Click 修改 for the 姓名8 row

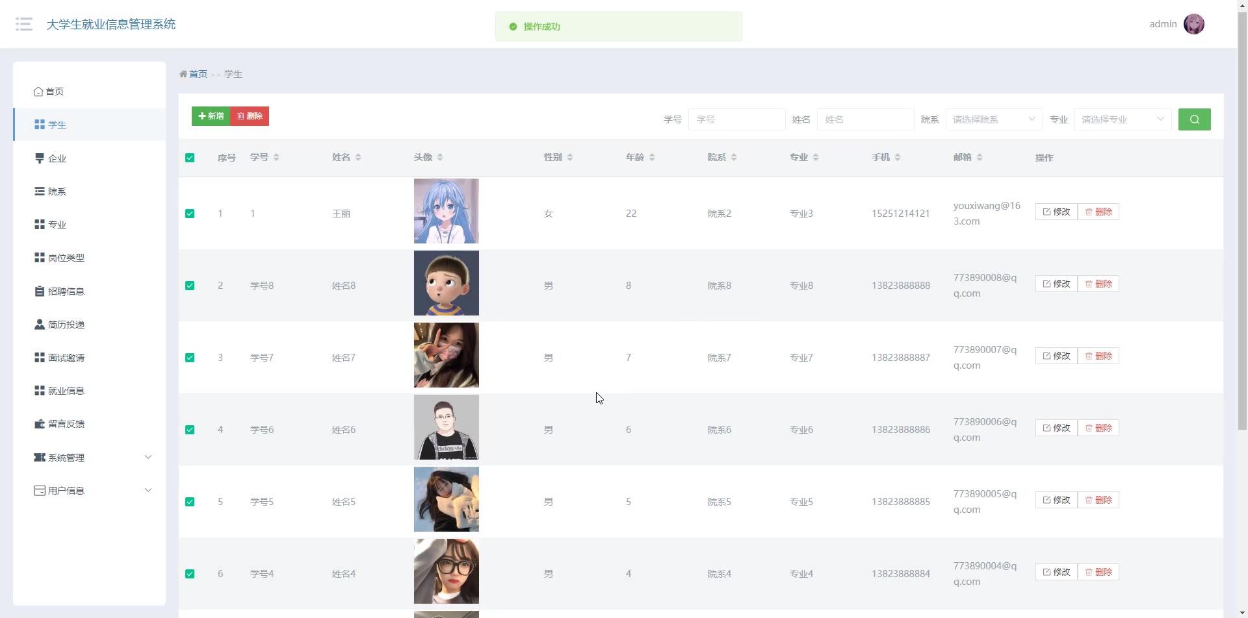tap(1056, 284)
